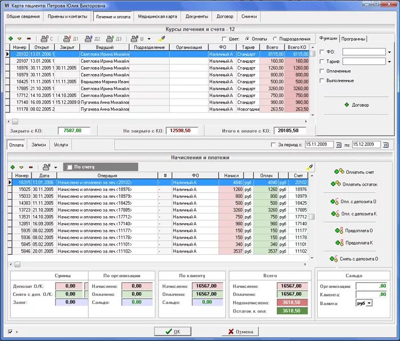Click Снять с депозита О
Screen dimensions: 400x341
click(x=354, y=259)
